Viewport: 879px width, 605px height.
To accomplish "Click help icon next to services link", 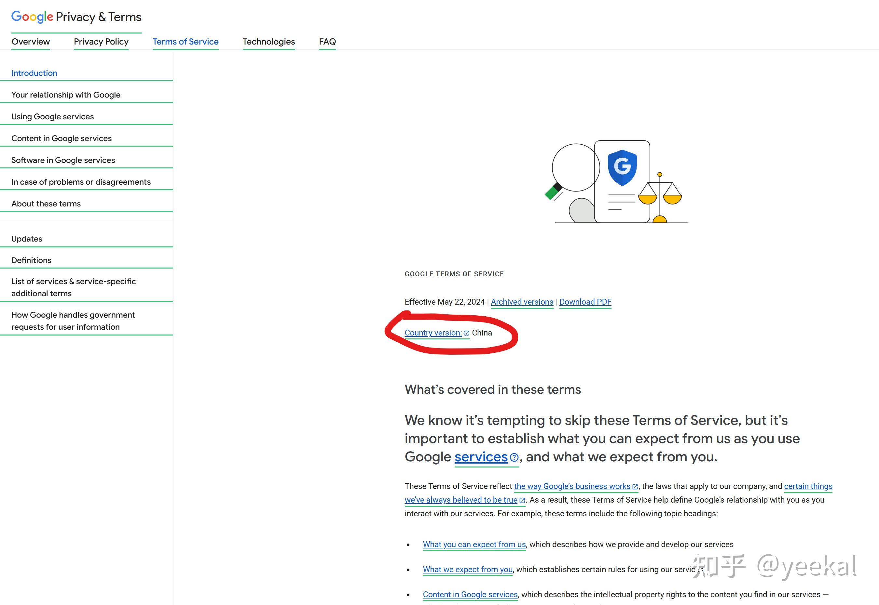I will pyautogui.click(x=514, y=457).
